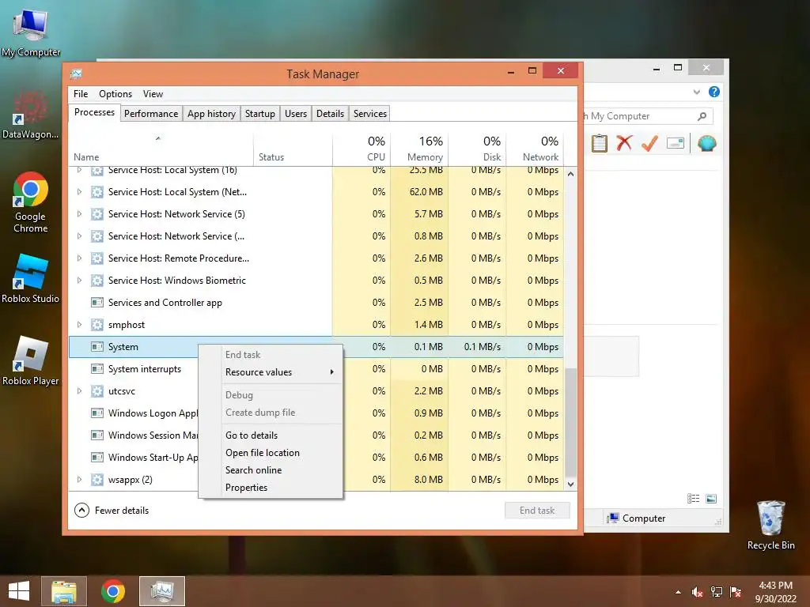Expand Service Host: Local System (Net... row
The width and height of the screenshot is (810, 607).
79,192
